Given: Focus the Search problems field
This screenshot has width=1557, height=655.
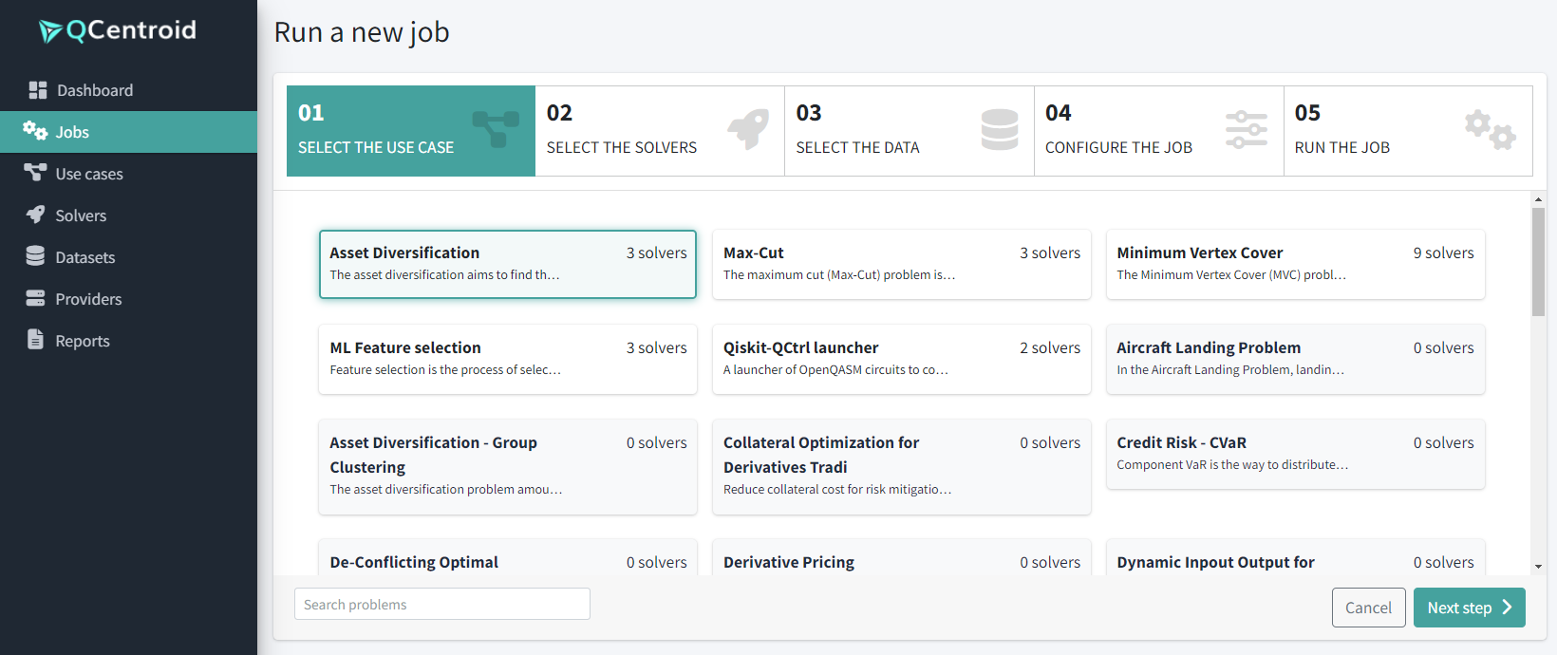Looking at the screenshot, I should [442, 605].
